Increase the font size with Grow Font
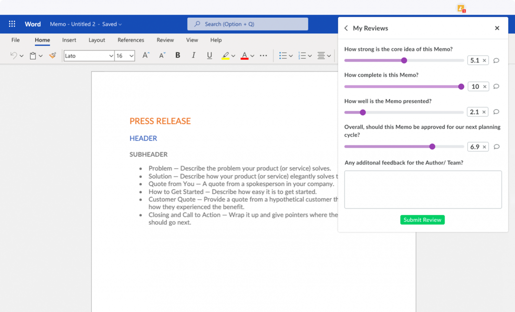 145,55
